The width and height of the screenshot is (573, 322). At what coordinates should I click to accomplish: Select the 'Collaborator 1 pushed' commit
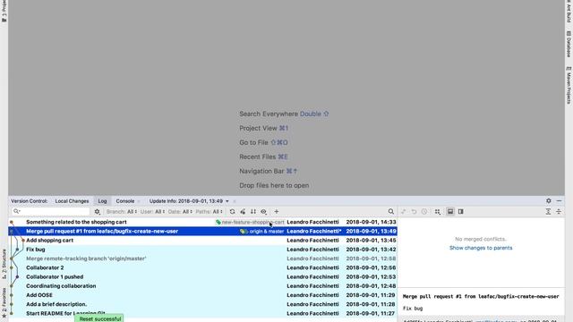coord(203,276)
